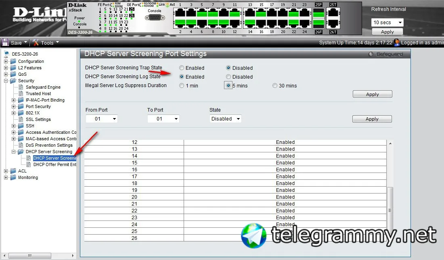444x260 pixels.
Task: Click the DHCP Offer Permit Entry page icon
Action: point(29,164)
